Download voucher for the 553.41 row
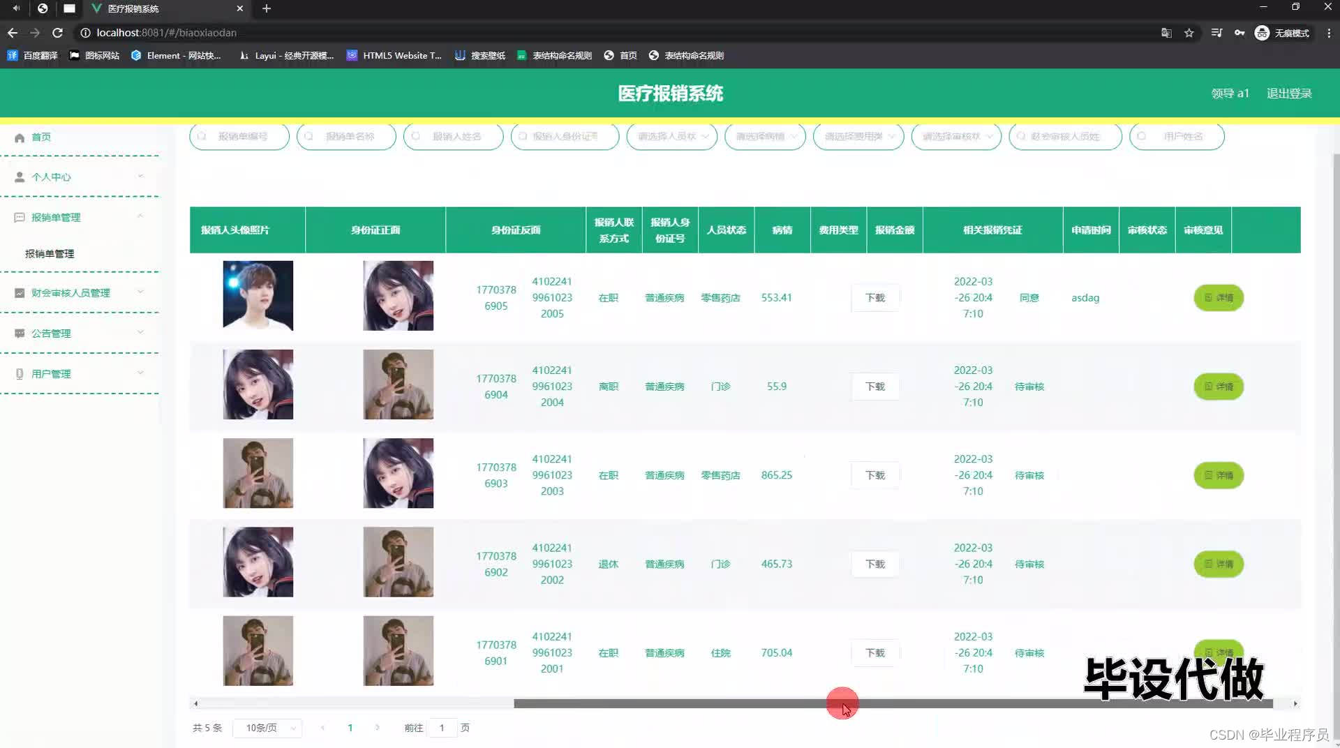 click(x=875, y=298)
